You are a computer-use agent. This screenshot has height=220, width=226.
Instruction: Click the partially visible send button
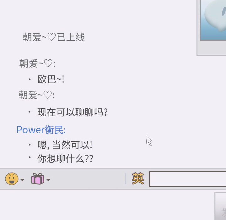(220, 206)
